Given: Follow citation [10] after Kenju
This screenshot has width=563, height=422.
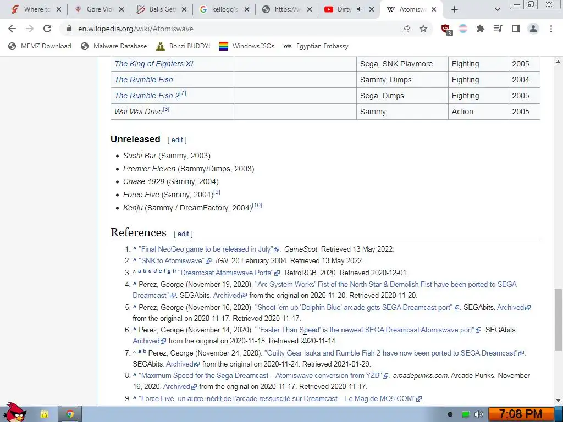Looking at the screenshot, I should tap(257, 206).
